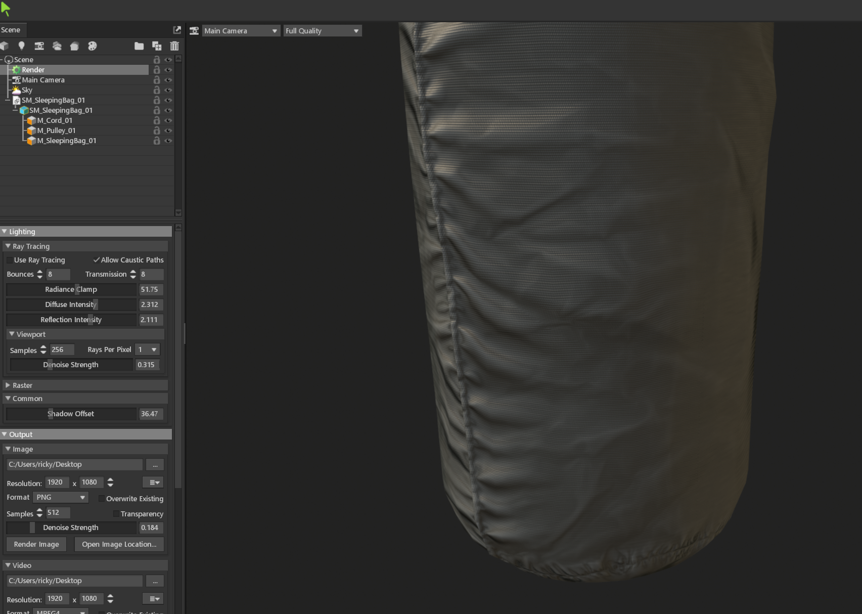Click the camera icon beside Main Camera dropdown

pos(194,31)
